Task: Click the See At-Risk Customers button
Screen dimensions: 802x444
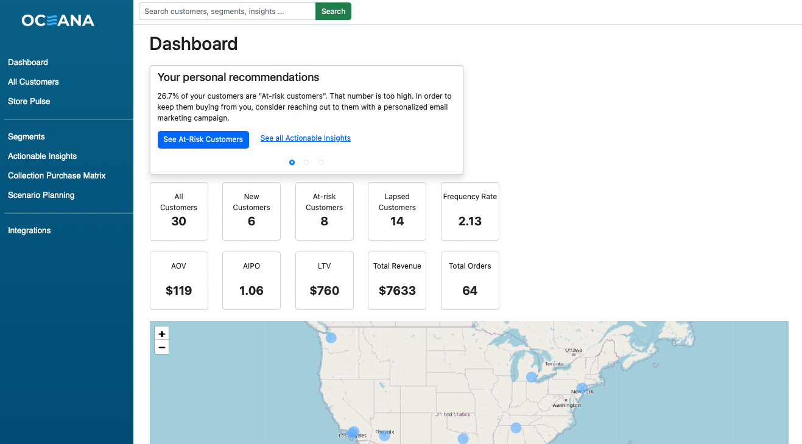Action: coord(203,139)
